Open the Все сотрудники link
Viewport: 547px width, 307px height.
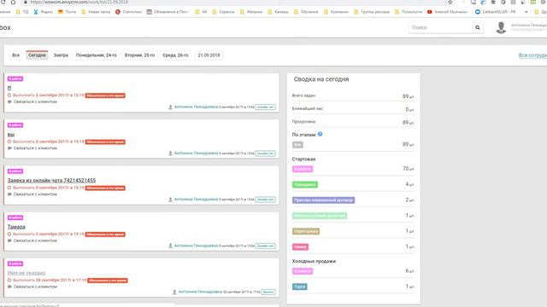tap(532, 55)
